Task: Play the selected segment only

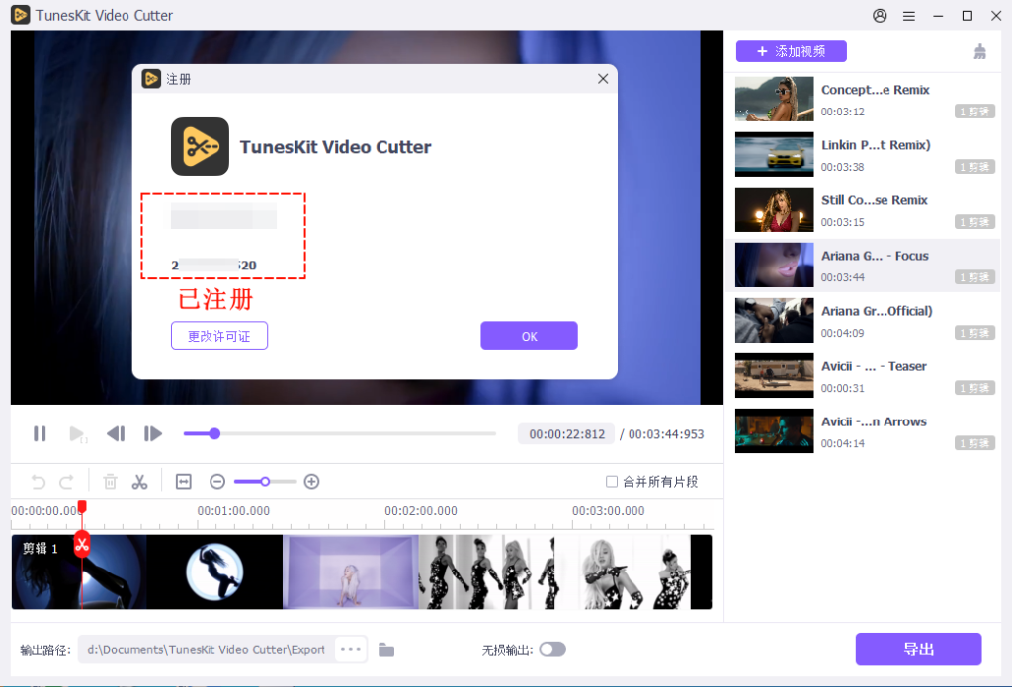Action: click(x=77, y=433)
